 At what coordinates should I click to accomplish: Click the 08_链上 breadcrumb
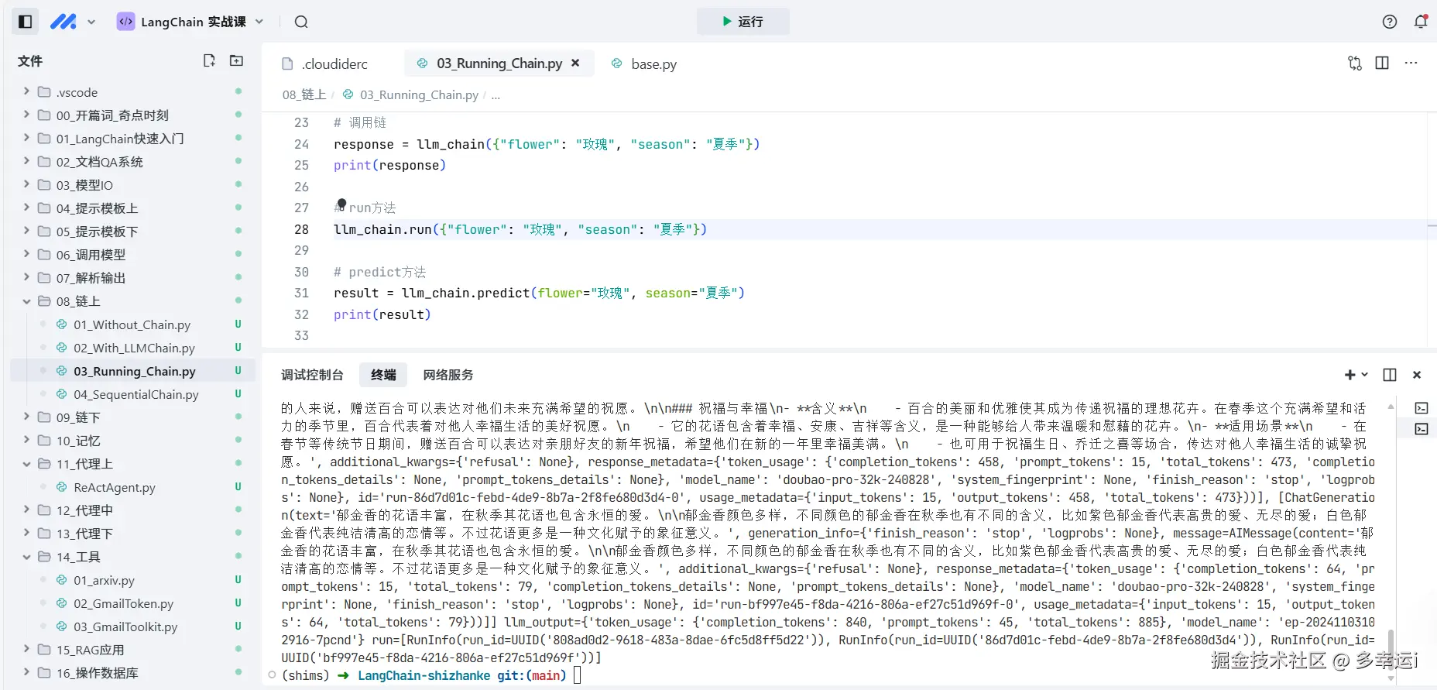coord(304,94)
